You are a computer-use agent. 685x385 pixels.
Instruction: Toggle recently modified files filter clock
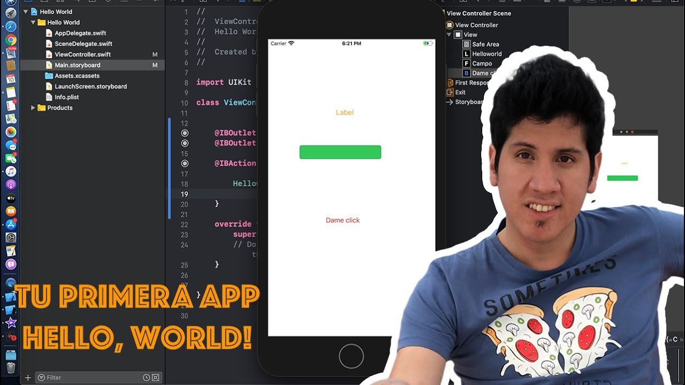click(x=146, y=378)
